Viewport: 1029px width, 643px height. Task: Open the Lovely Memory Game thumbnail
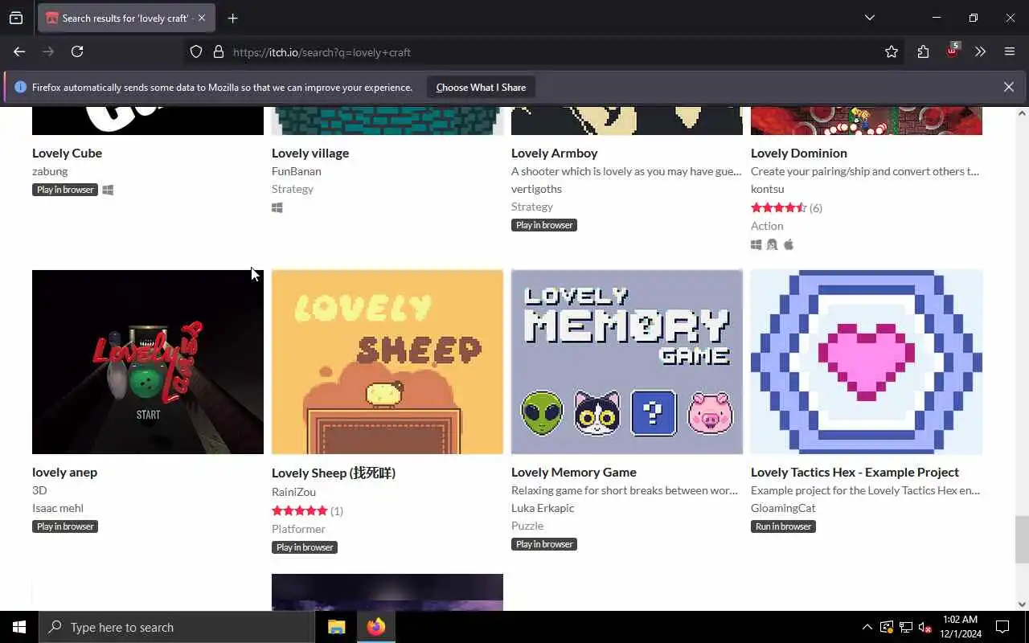click(x=627, y=362)
